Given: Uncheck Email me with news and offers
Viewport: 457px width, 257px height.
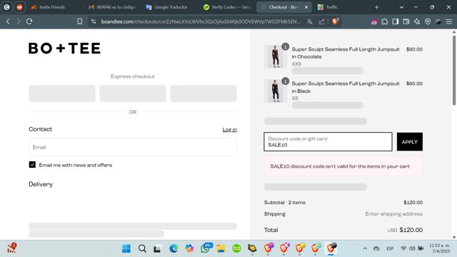Looking at the screenshot, I should (x=32, y=165).
